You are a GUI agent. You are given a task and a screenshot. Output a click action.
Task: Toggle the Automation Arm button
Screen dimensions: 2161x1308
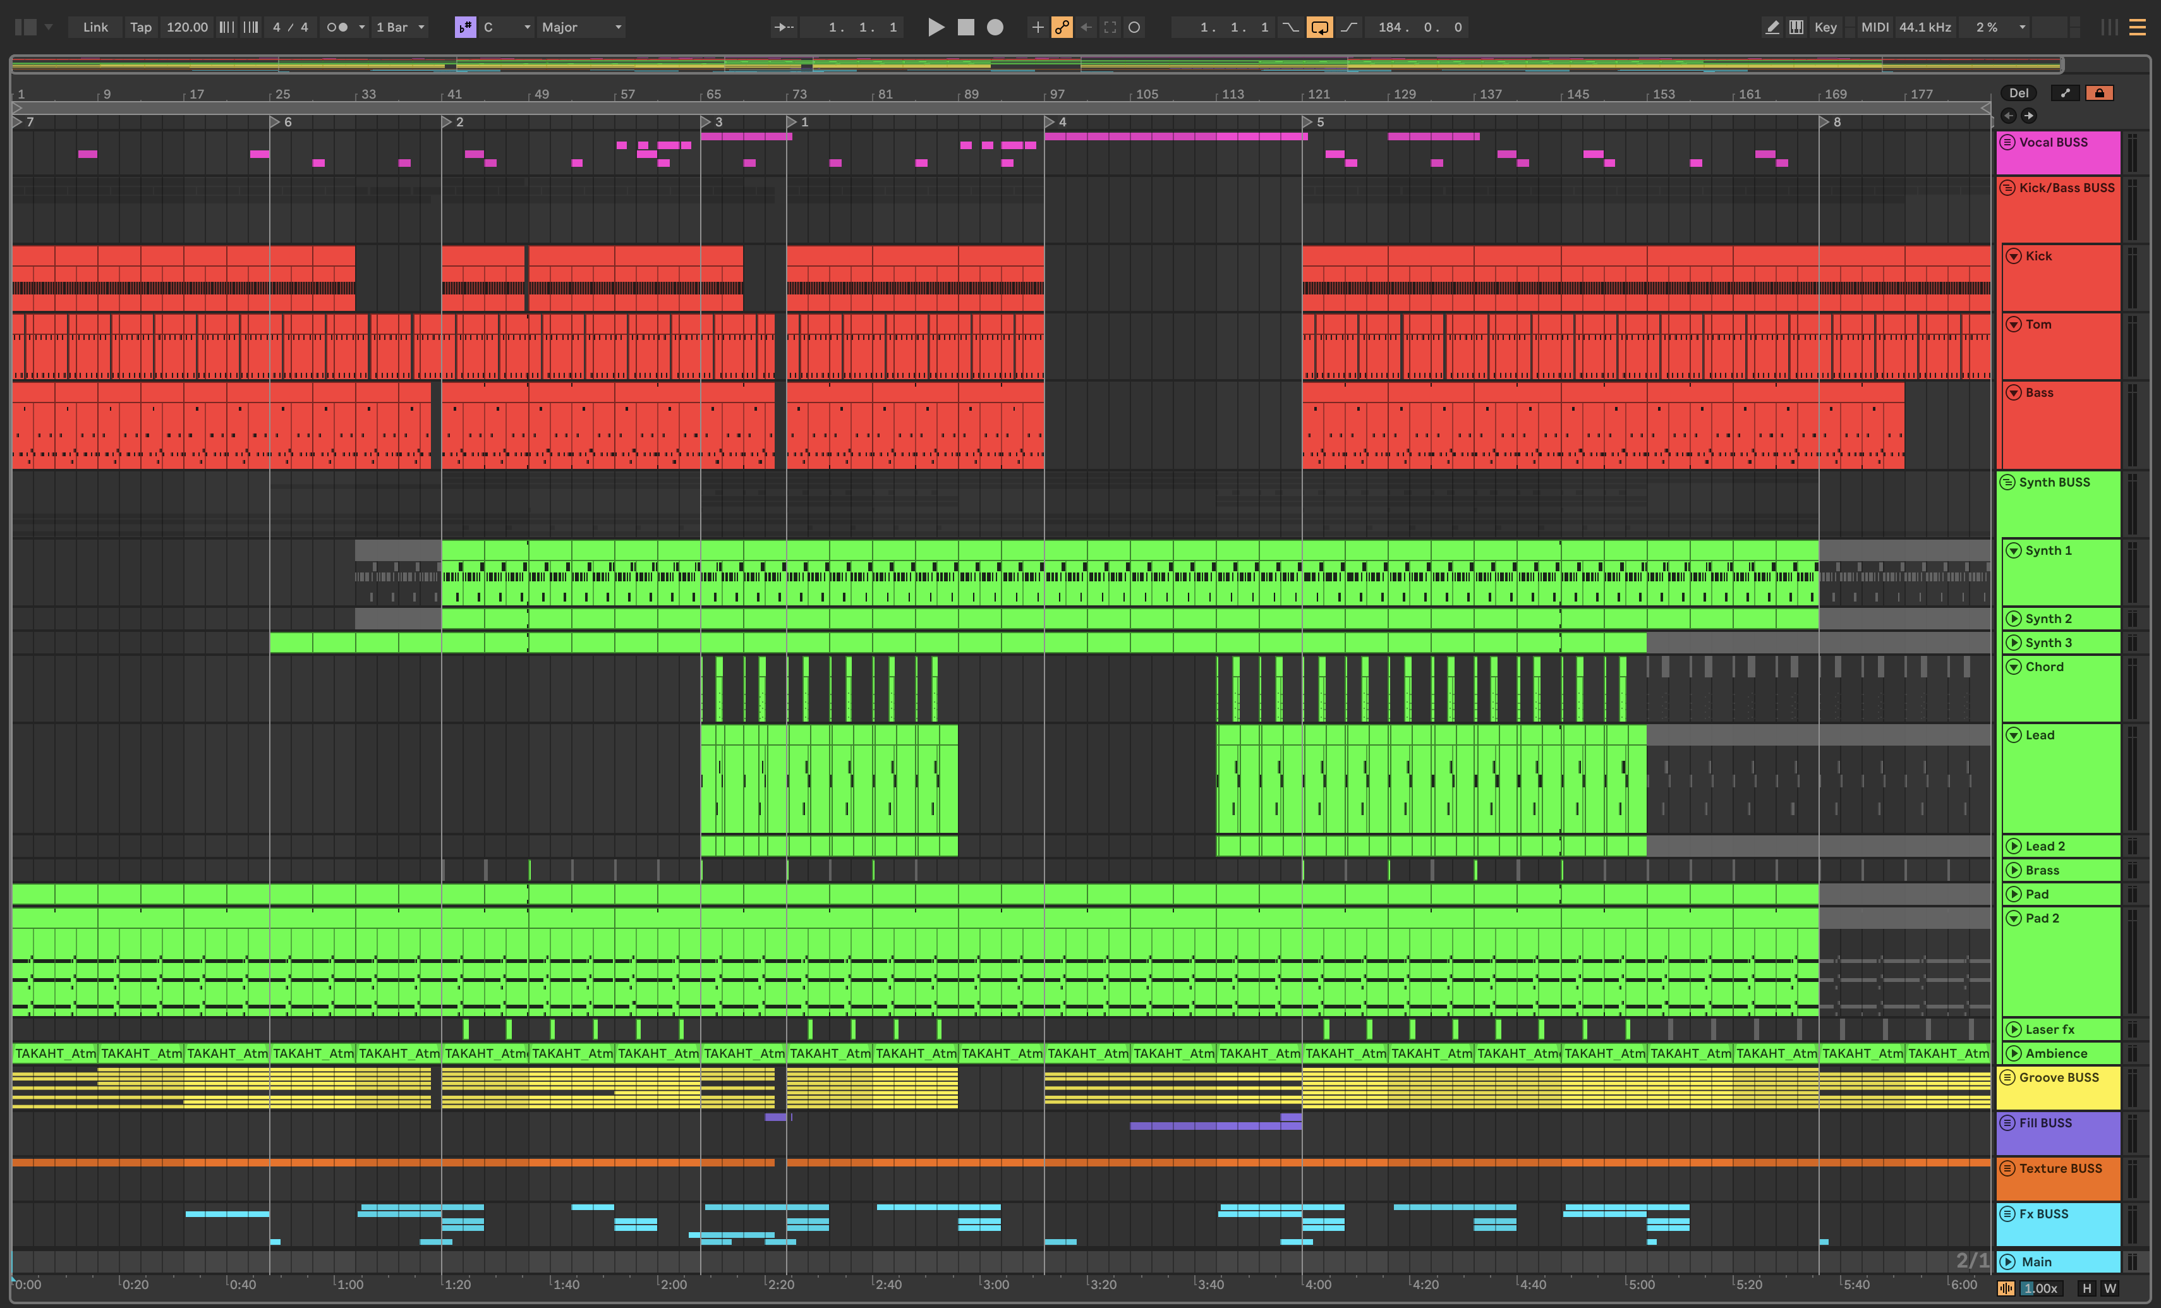[1062, 27]
